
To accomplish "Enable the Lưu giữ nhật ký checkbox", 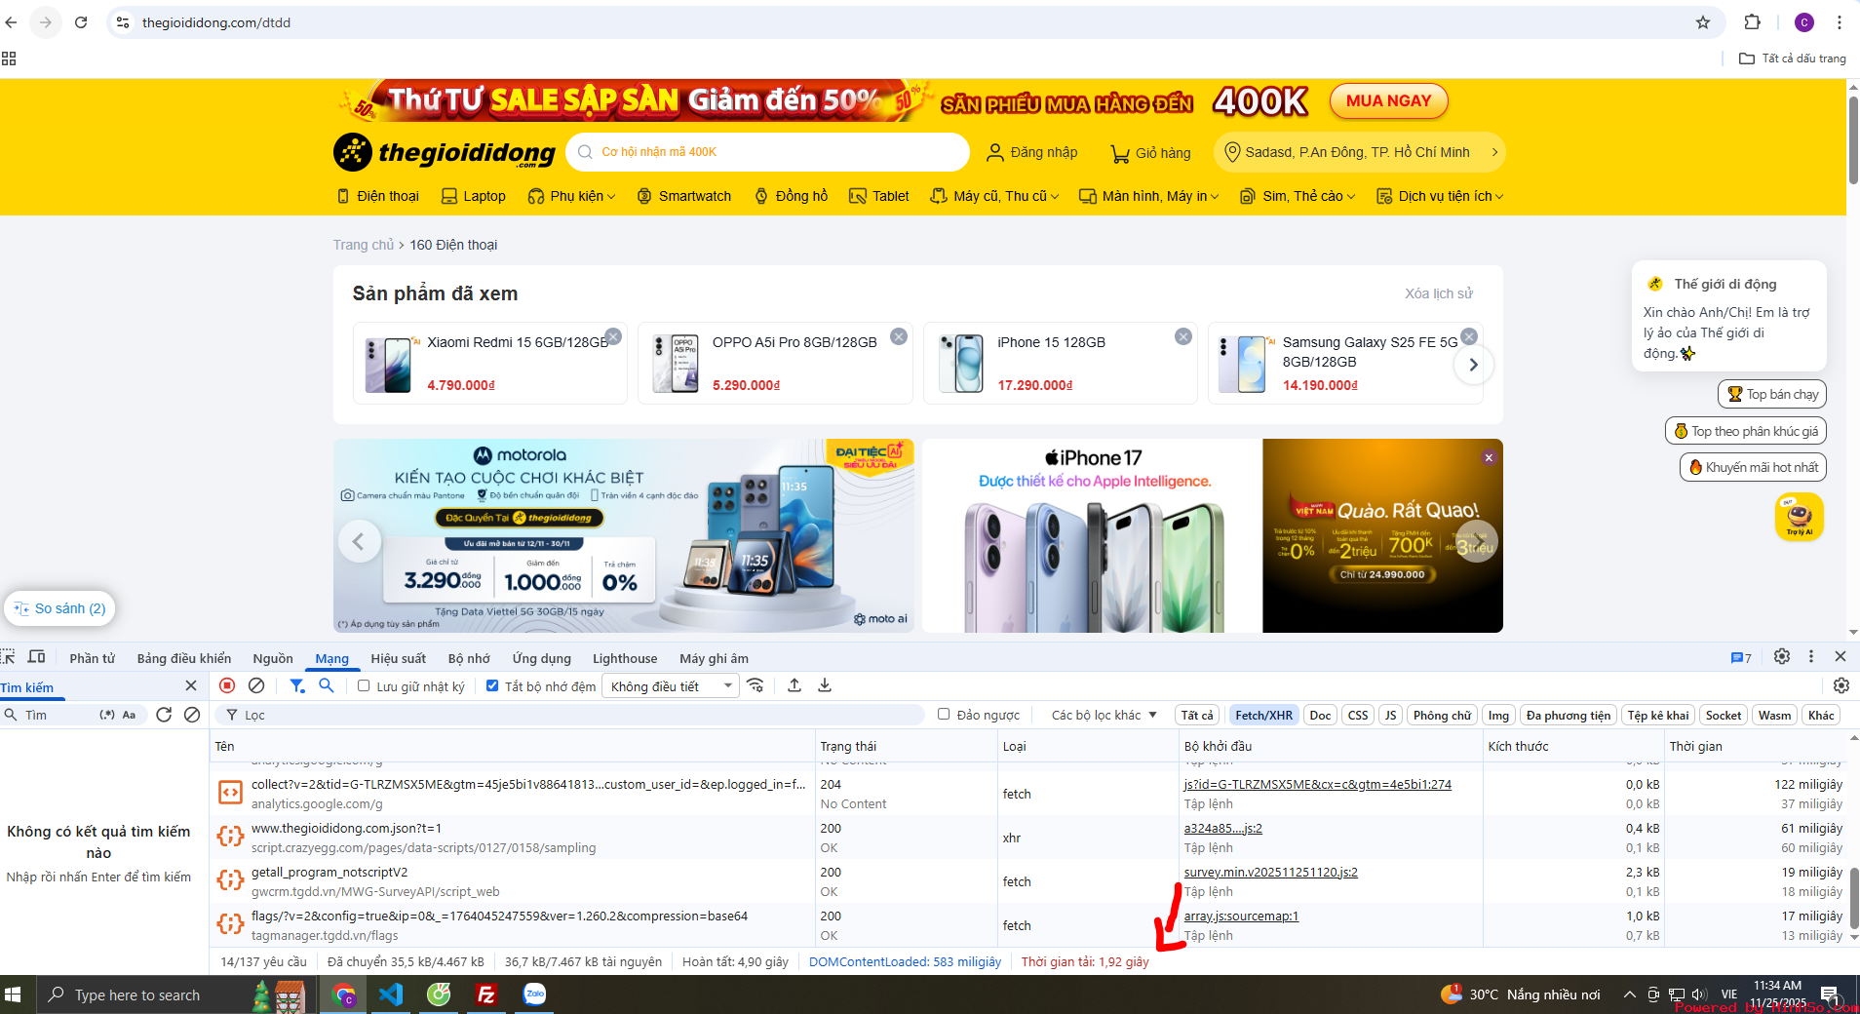I will 364,686.
